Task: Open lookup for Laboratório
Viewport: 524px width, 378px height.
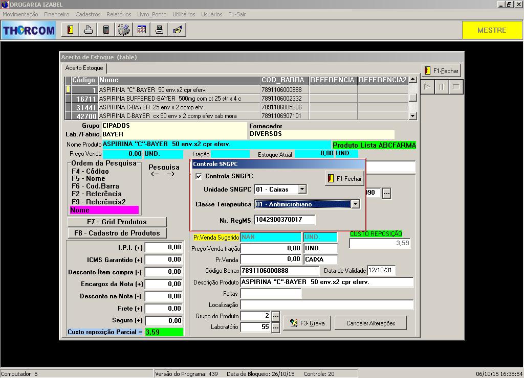Action: pos(276,327)
